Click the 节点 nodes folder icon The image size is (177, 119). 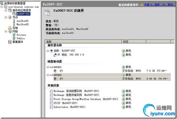click(x=10, y=17)
